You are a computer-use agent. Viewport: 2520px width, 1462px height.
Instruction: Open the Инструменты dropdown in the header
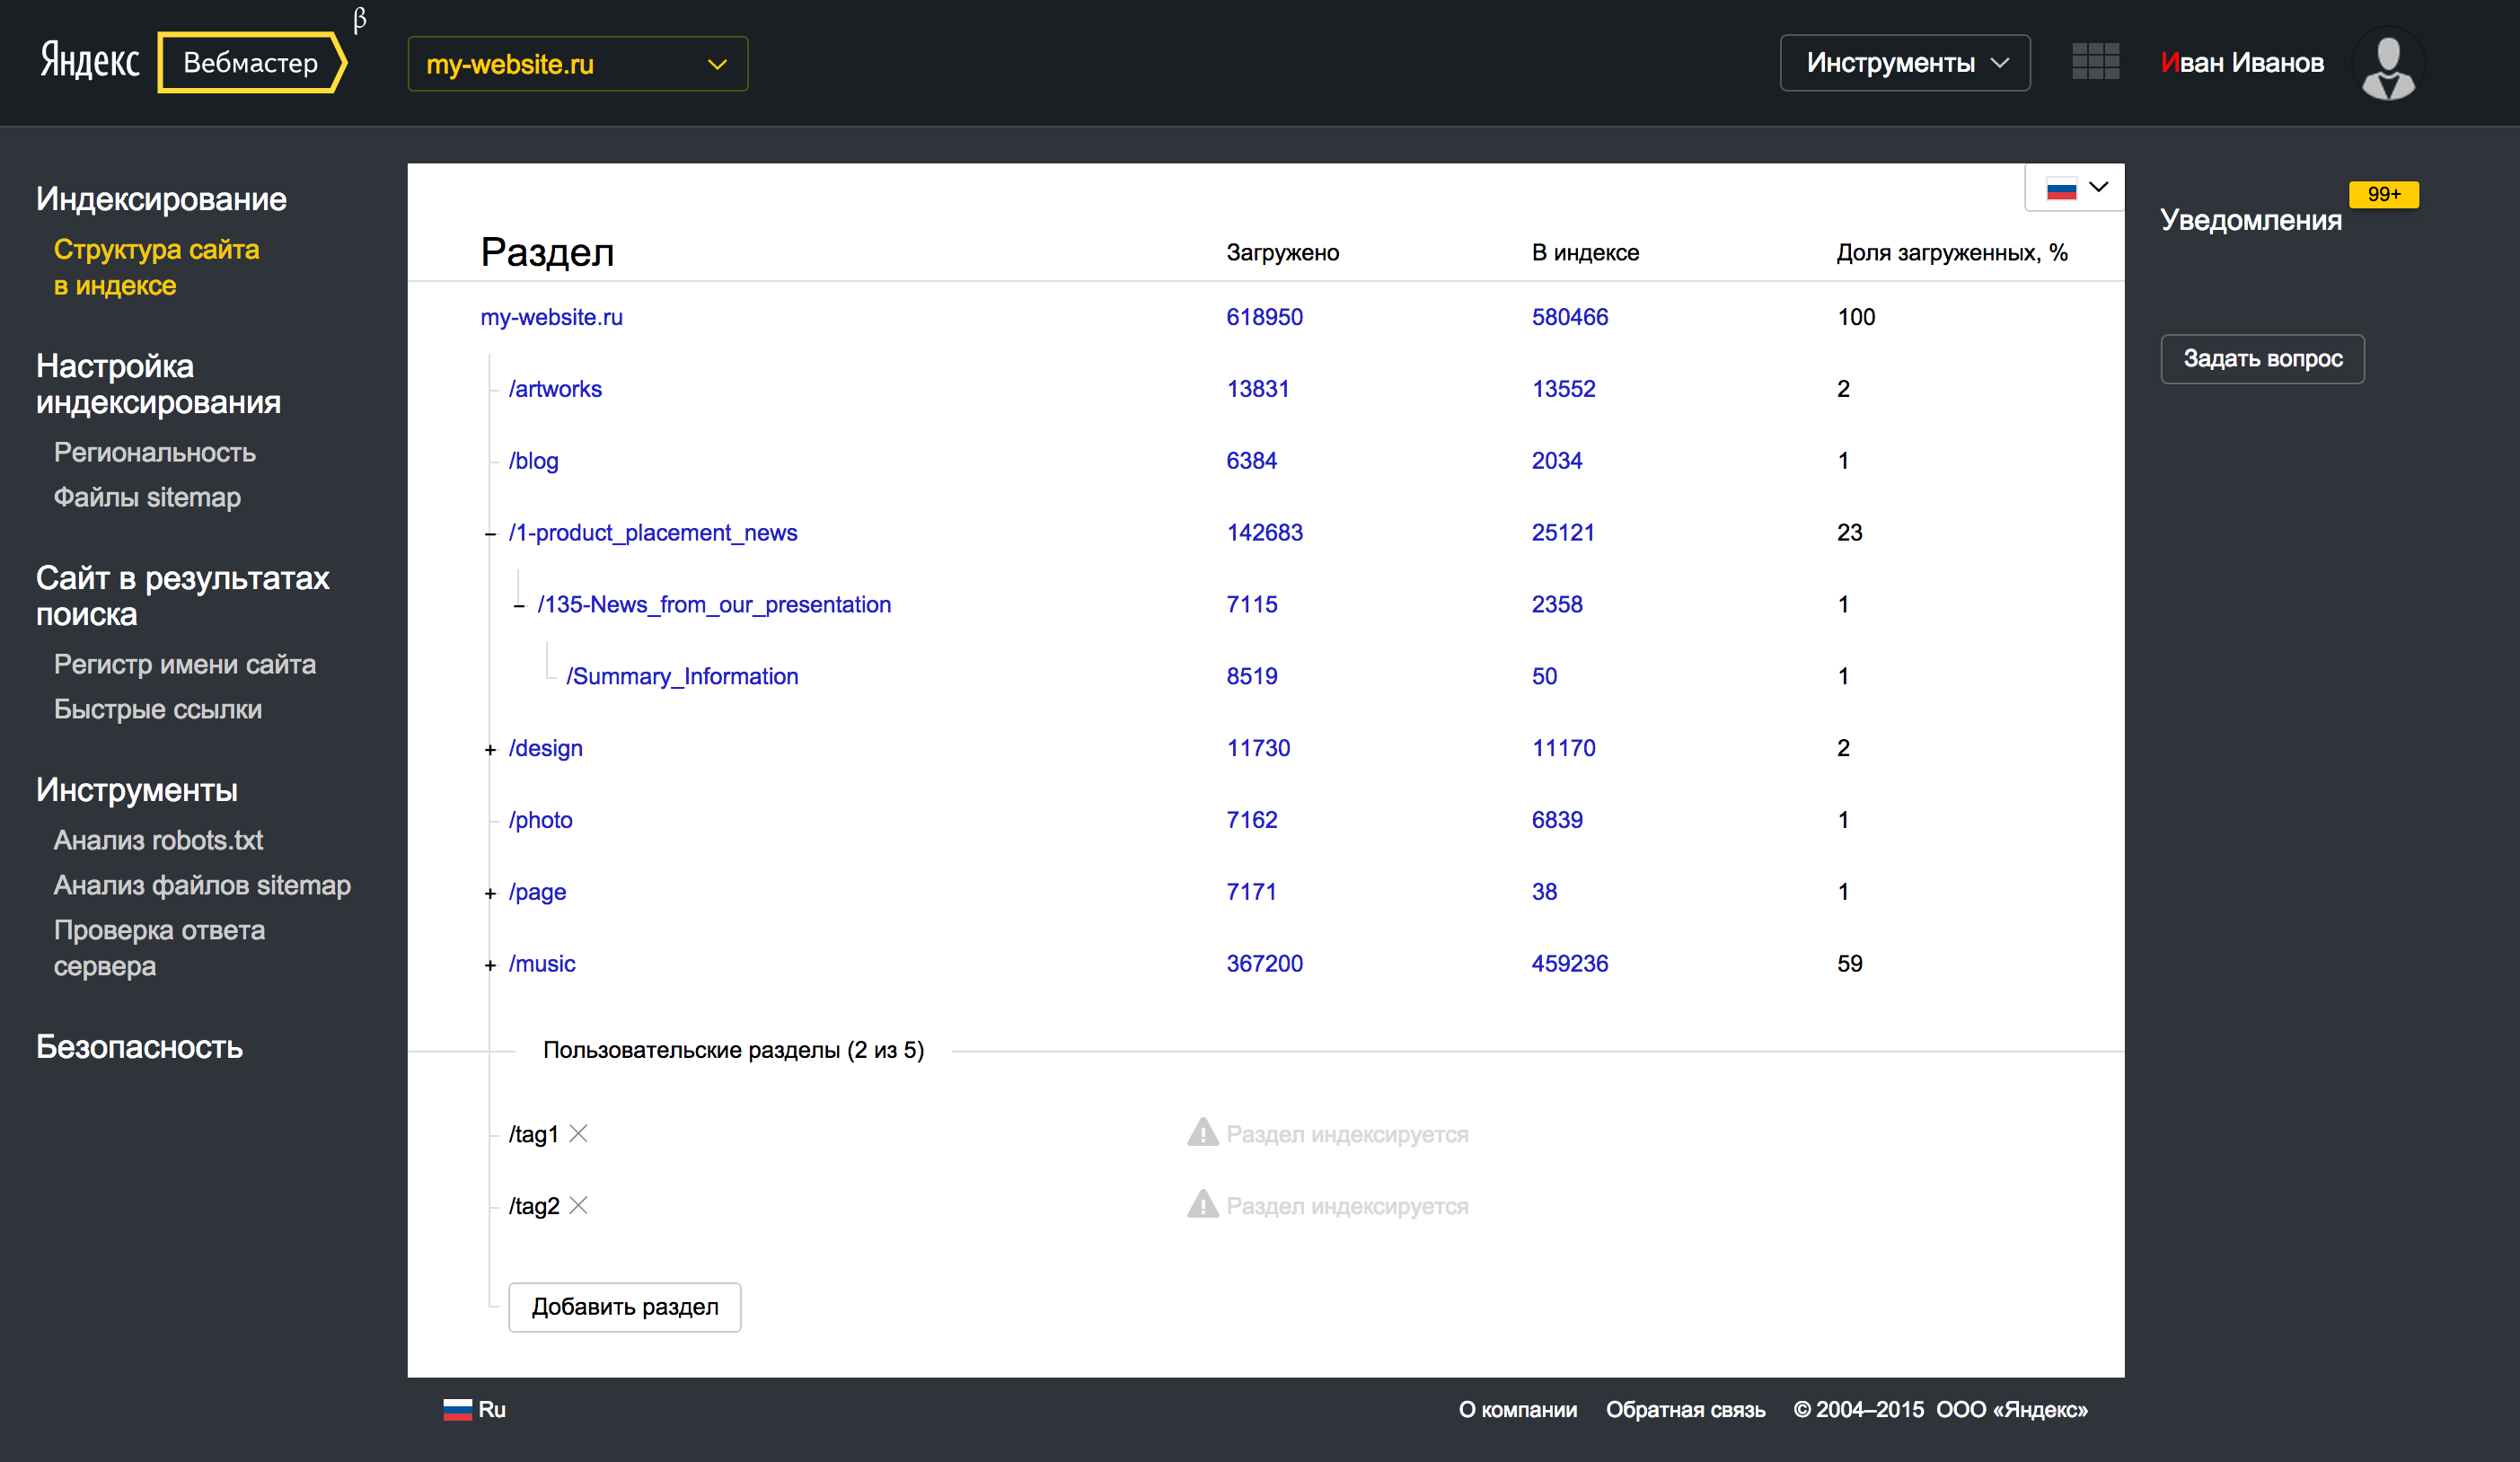(1904, 63)
